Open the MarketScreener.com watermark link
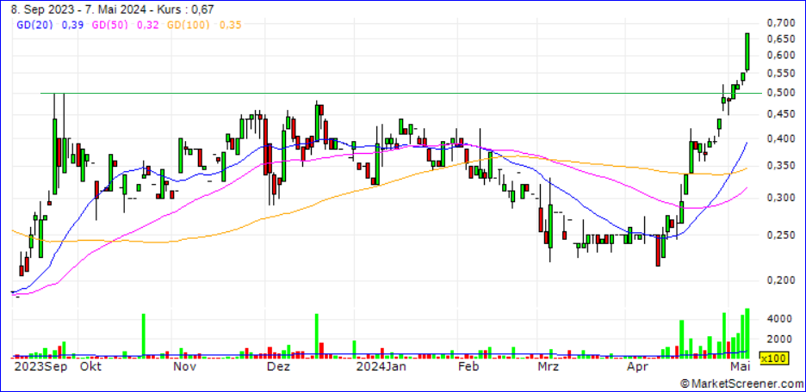Viewport: 806px width, 392px height. (x=743, y=383)
